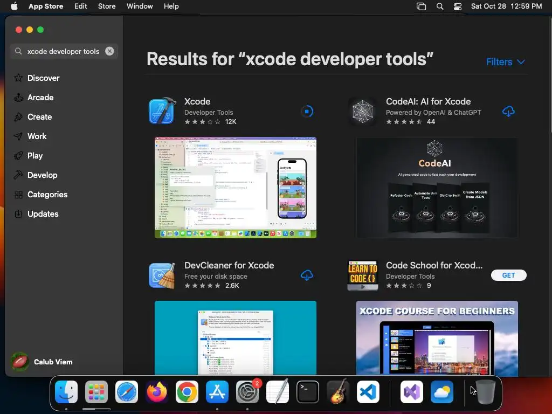Click the Free your disk space subtitle
Viewport: 552px width, 414px height.
point(216,277)
